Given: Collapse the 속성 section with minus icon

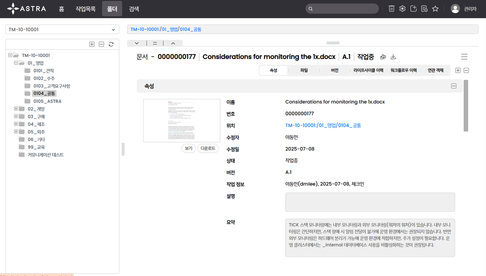Looking at the screenshot, I should pyautogui.click(x=454, y=86).
